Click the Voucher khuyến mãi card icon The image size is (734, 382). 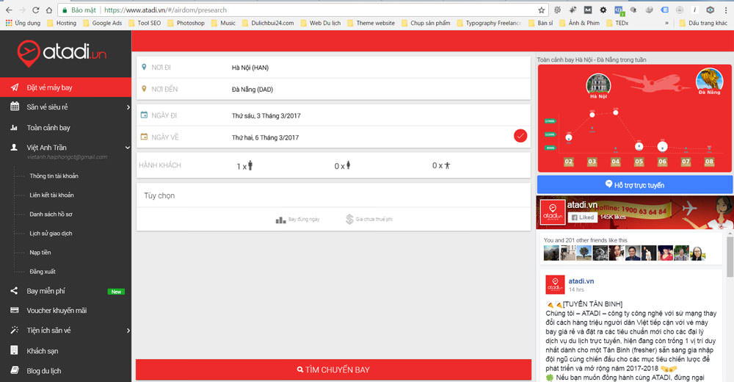click(14, 310)
